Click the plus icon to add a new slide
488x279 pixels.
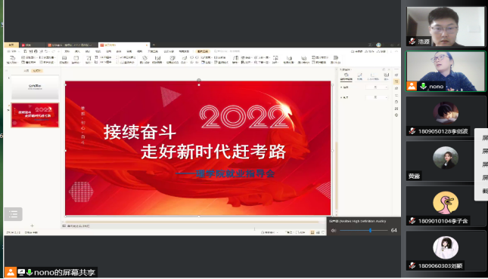pos(32,225)
